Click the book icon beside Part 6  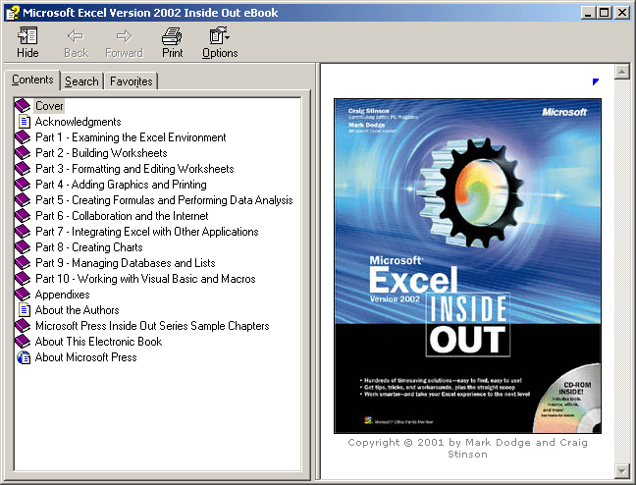click(x=23, y=216)
